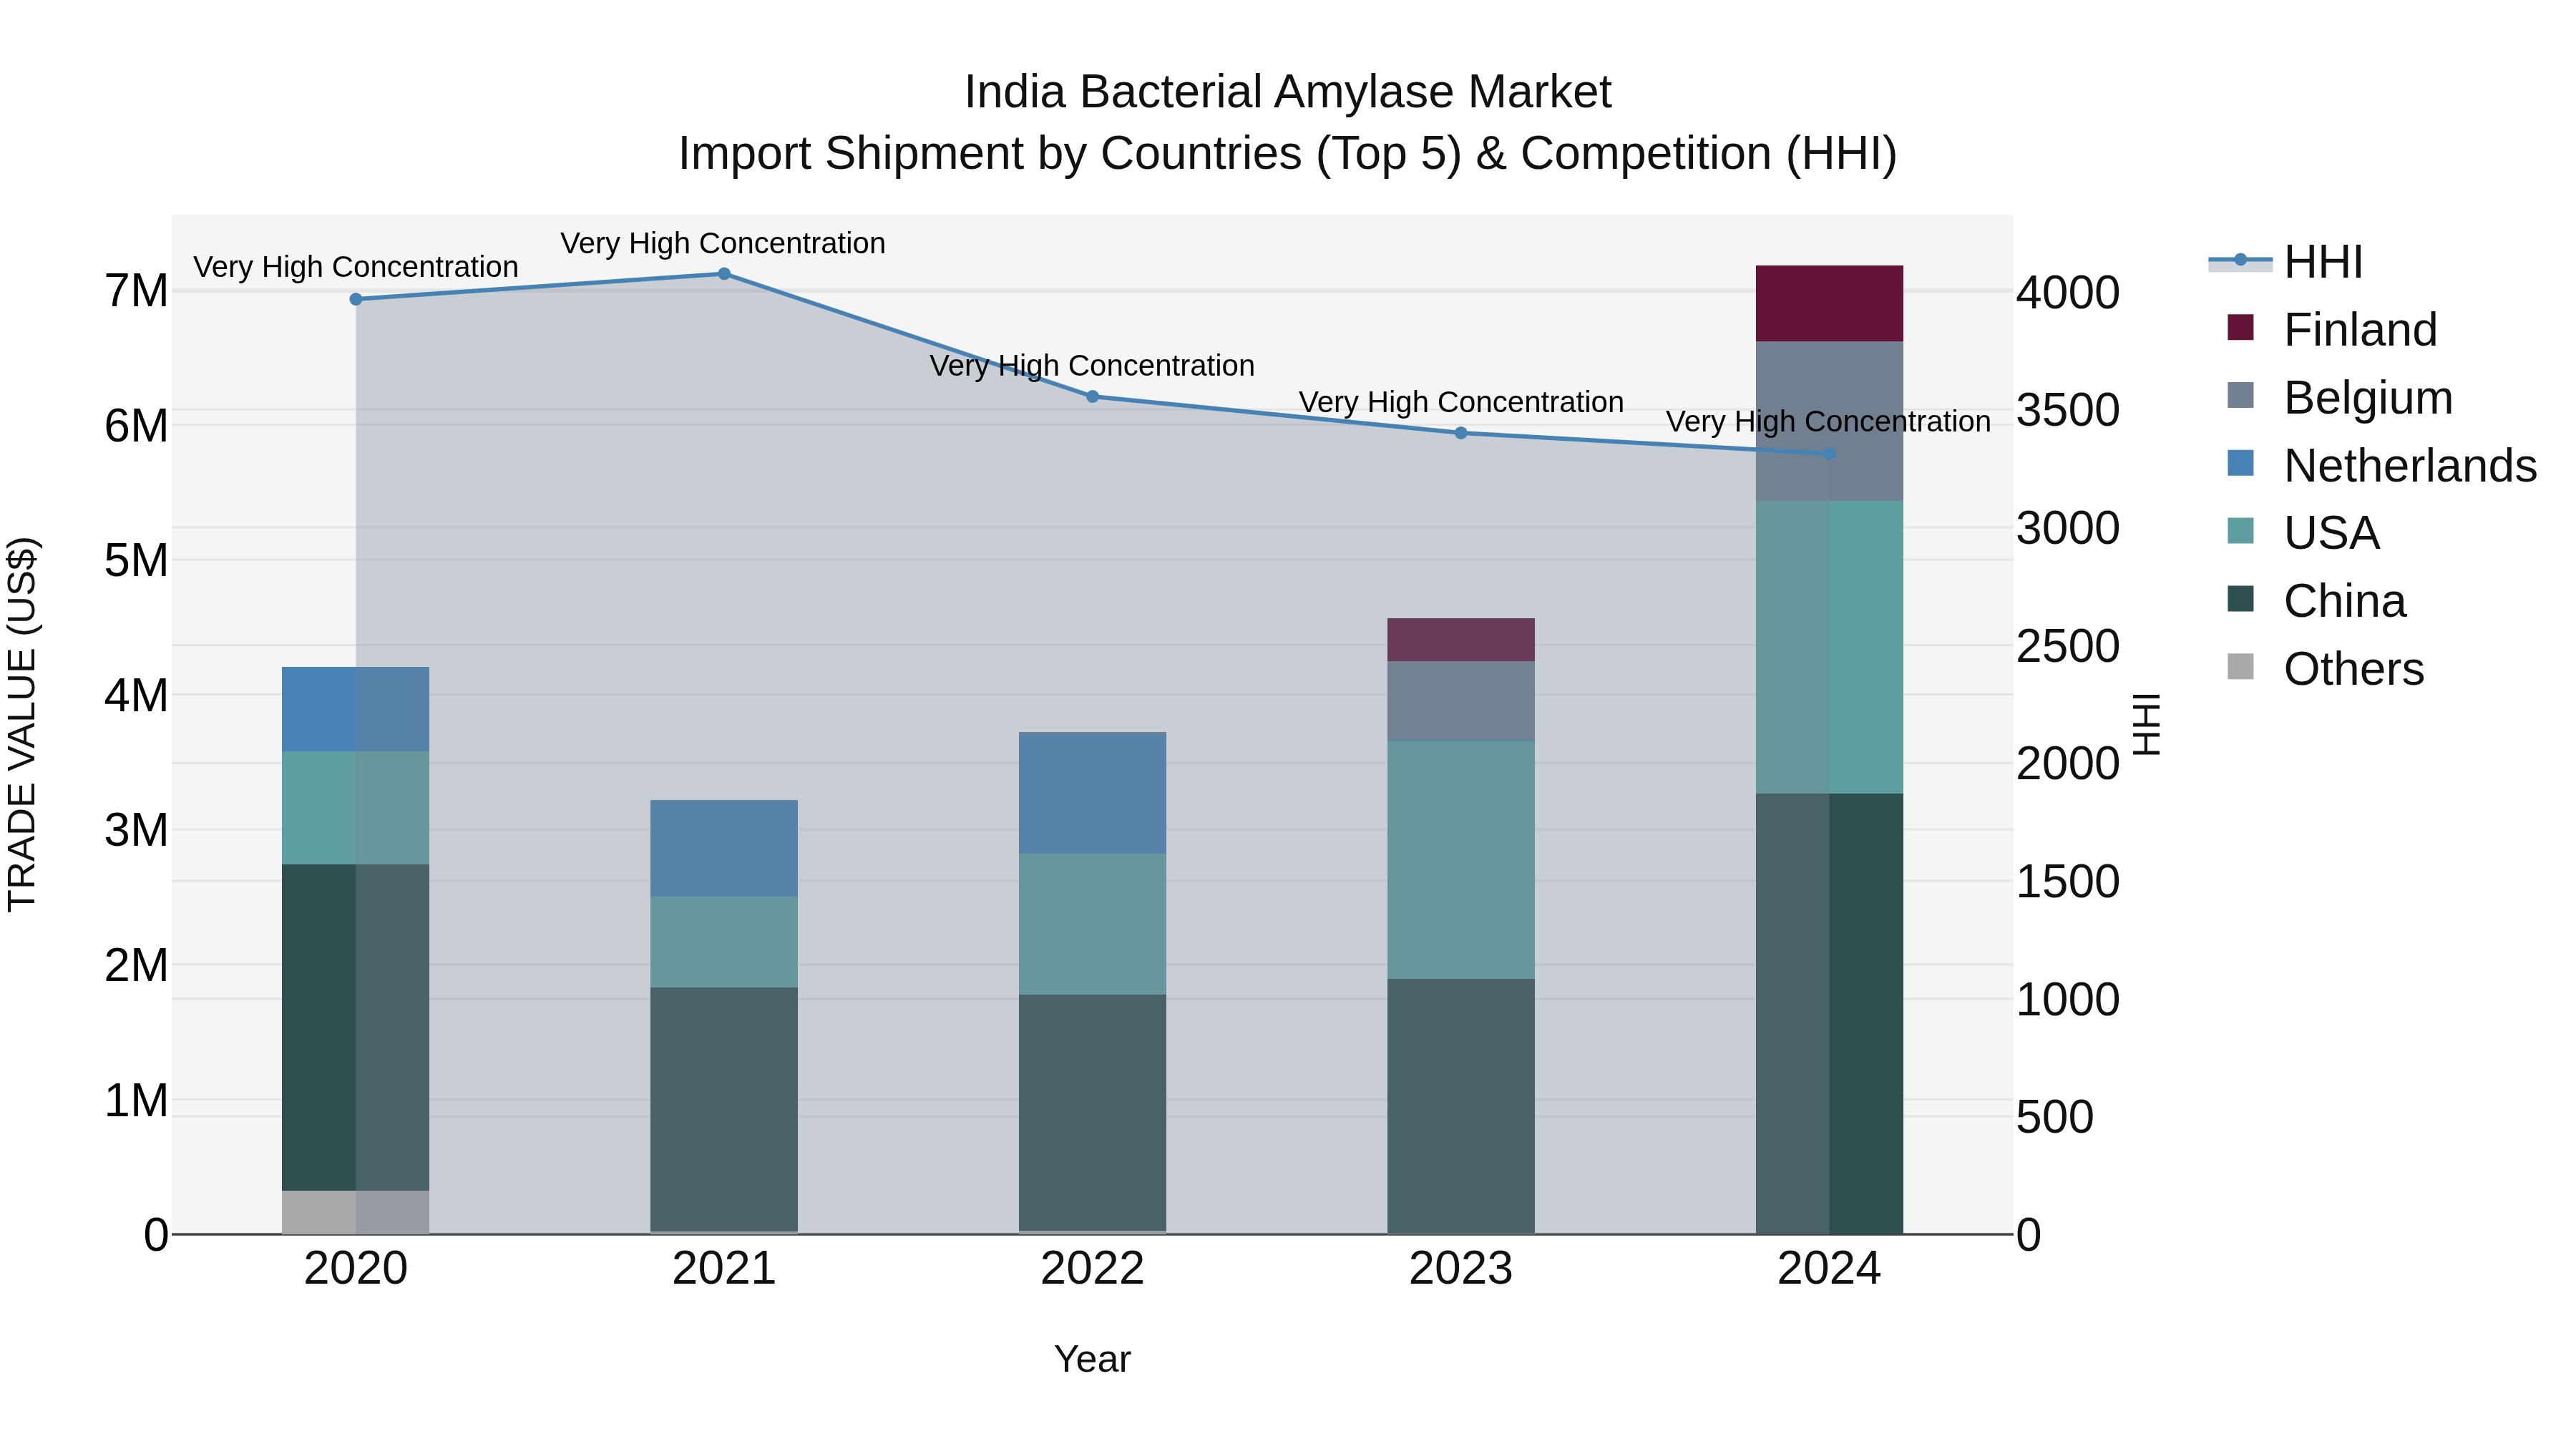The image size is (2576, 1449).
Task: Click the 2022 x-axis label
Action: (x=1093, y=1269)
